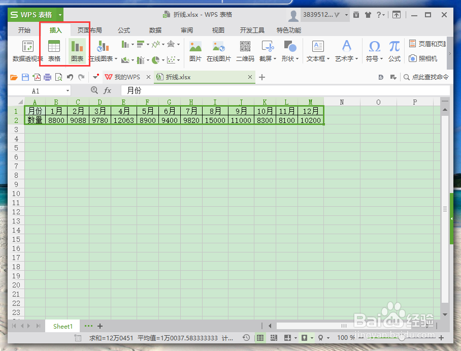Open the 在线图表 online charts button

tap(103, 51)
